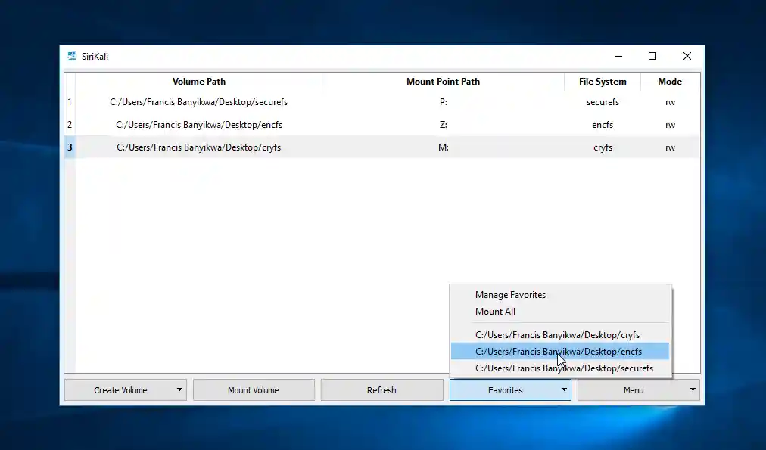766x450 pixels.
Task: Click the Mount Volume button
Action: click(x=254, y=390)
